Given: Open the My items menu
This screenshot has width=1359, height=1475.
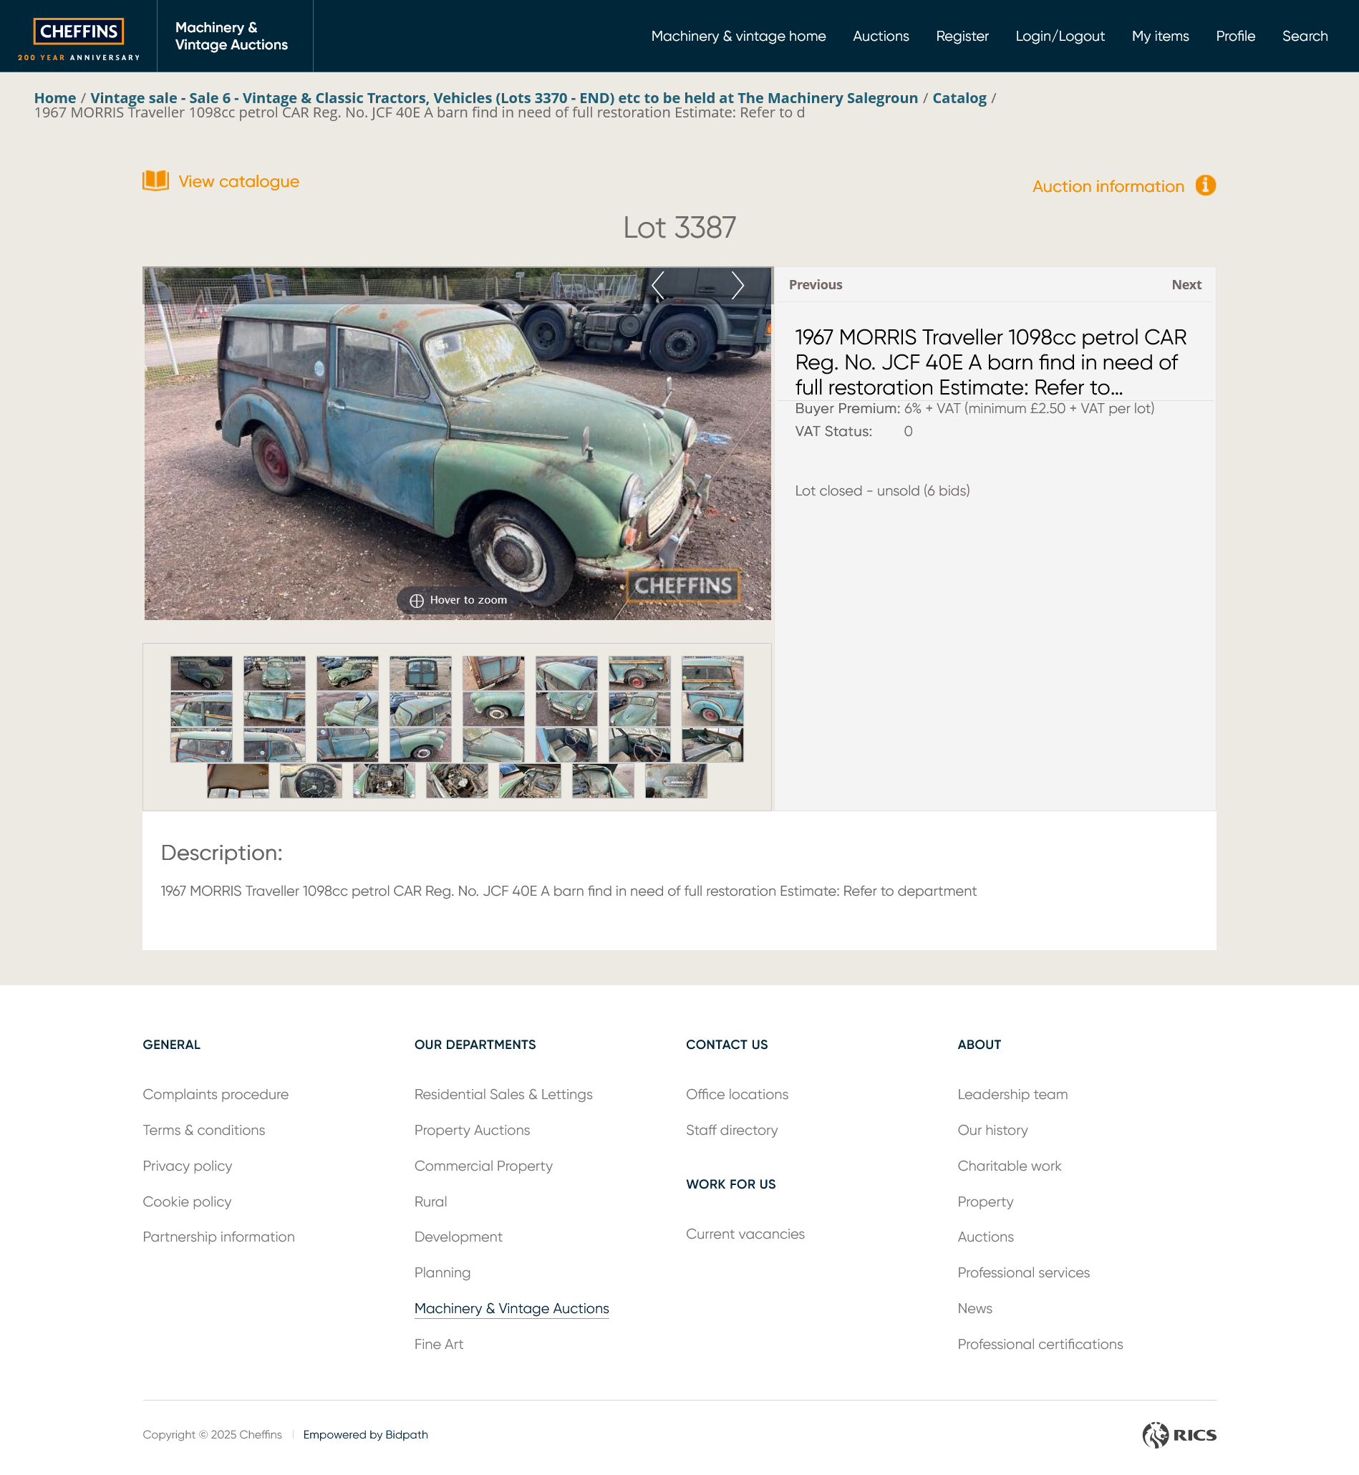Looking at the screenshot, I should pos(1160,36).
